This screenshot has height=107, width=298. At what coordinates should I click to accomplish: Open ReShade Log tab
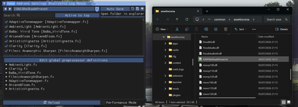click(x=72, y=3)
